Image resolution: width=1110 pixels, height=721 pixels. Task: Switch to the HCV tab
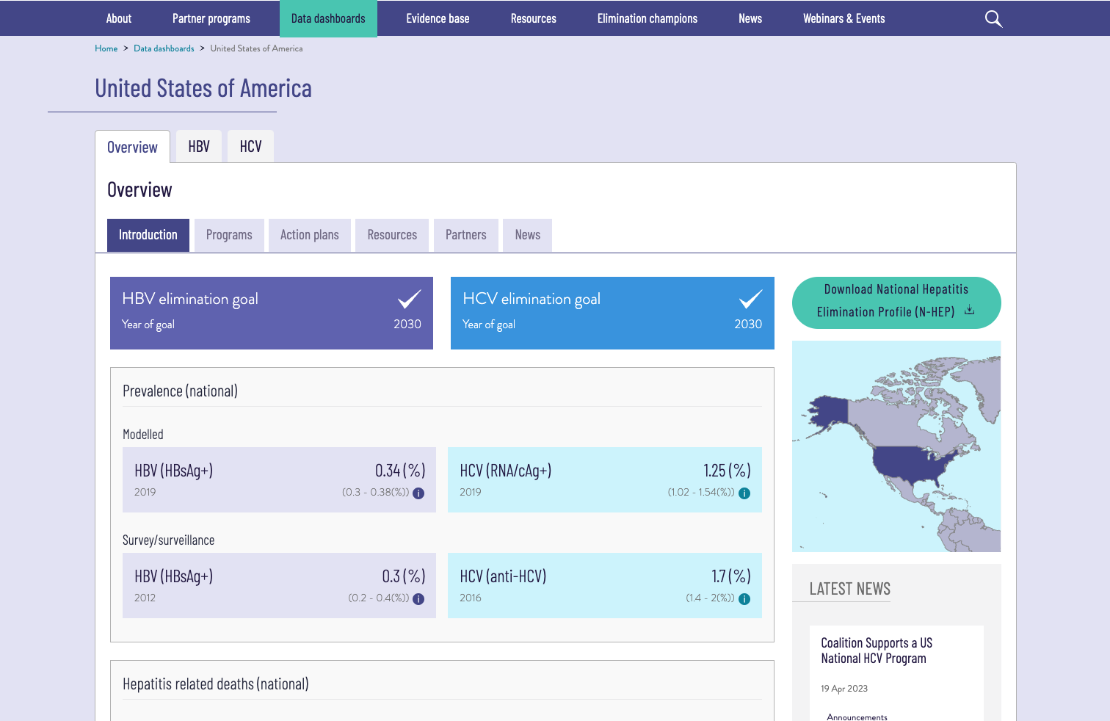[250, 146]
